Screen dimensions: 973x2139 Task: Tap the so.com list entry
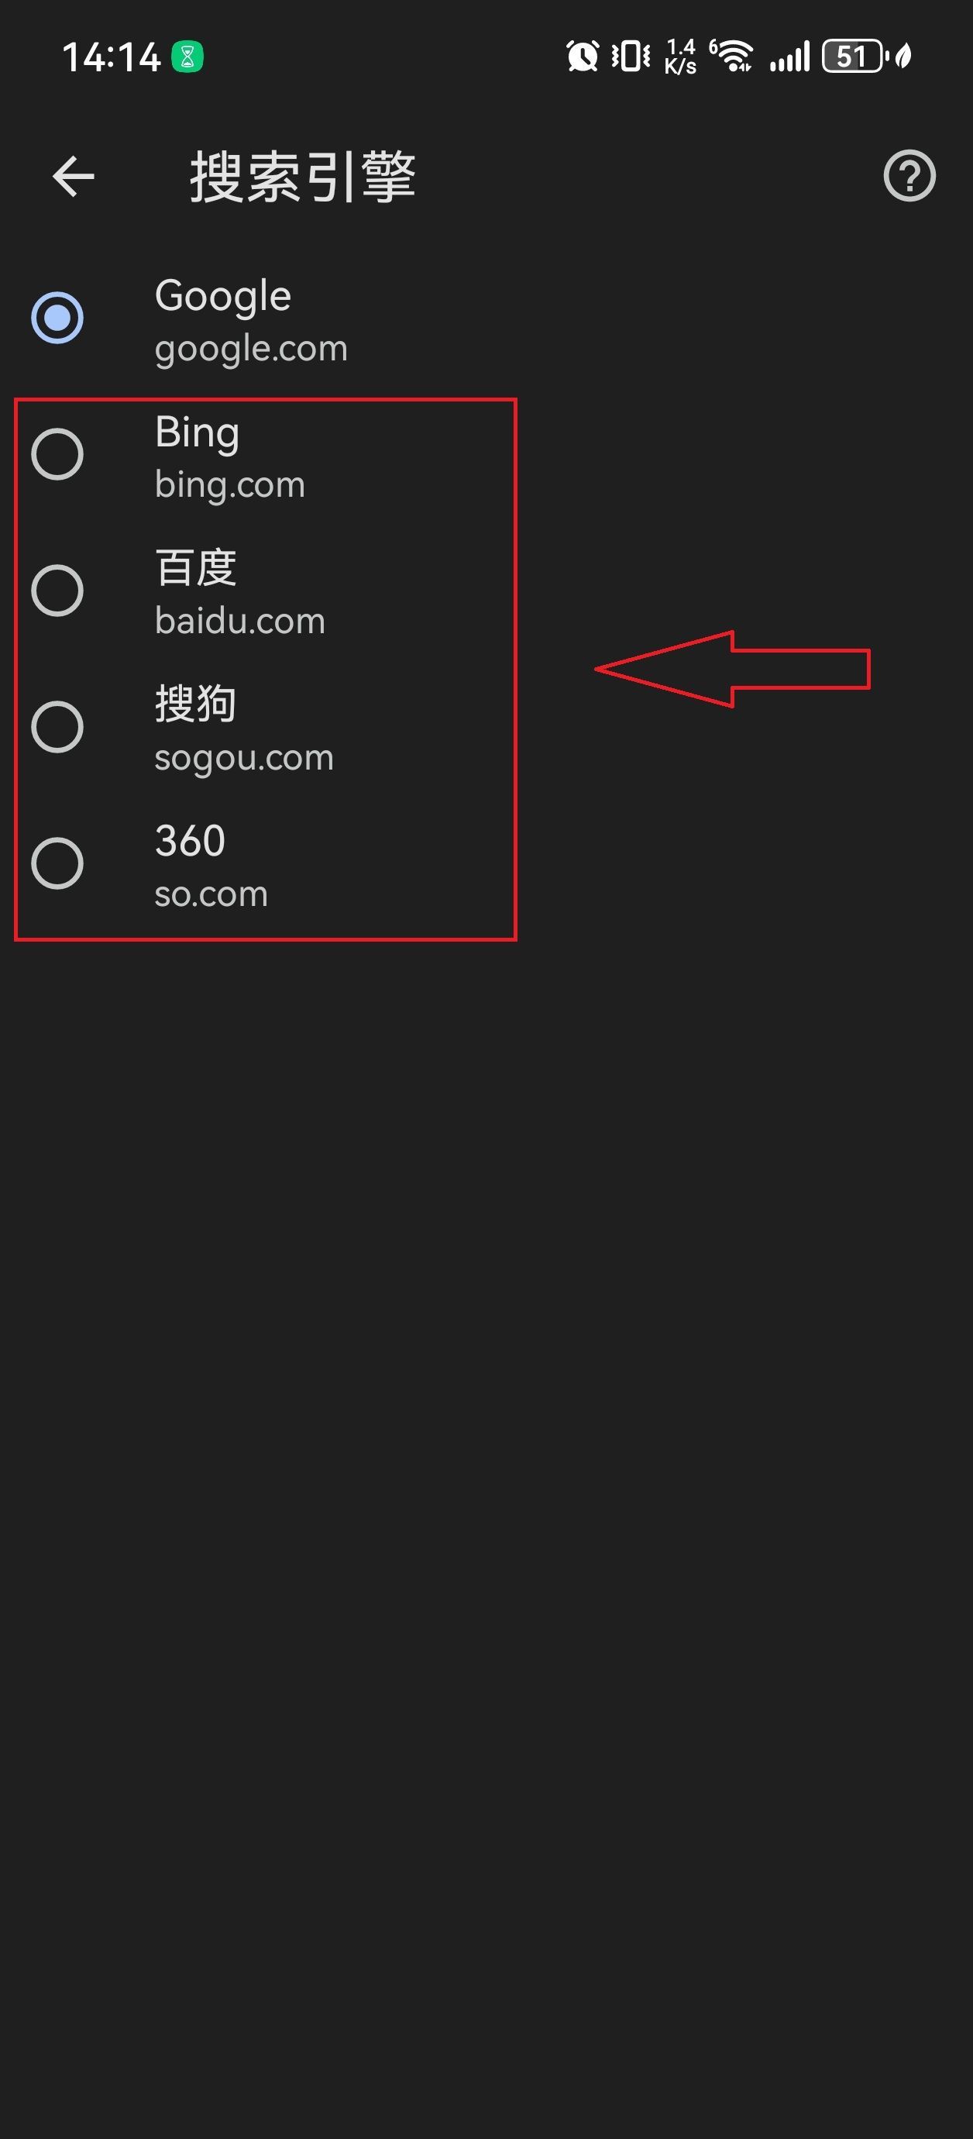(211, 894)
